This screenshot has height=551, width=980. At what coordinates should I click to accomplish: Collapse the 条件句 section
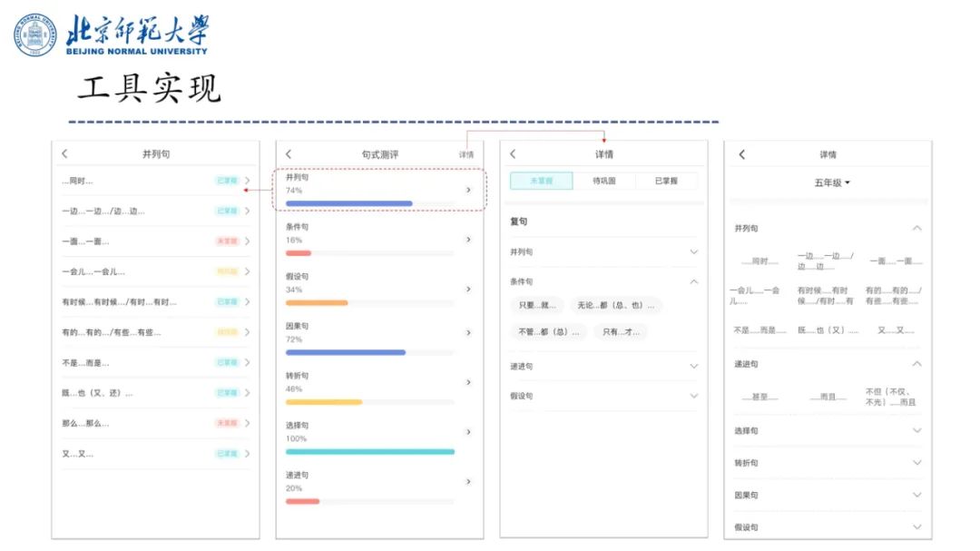click(x=694, y=281)
